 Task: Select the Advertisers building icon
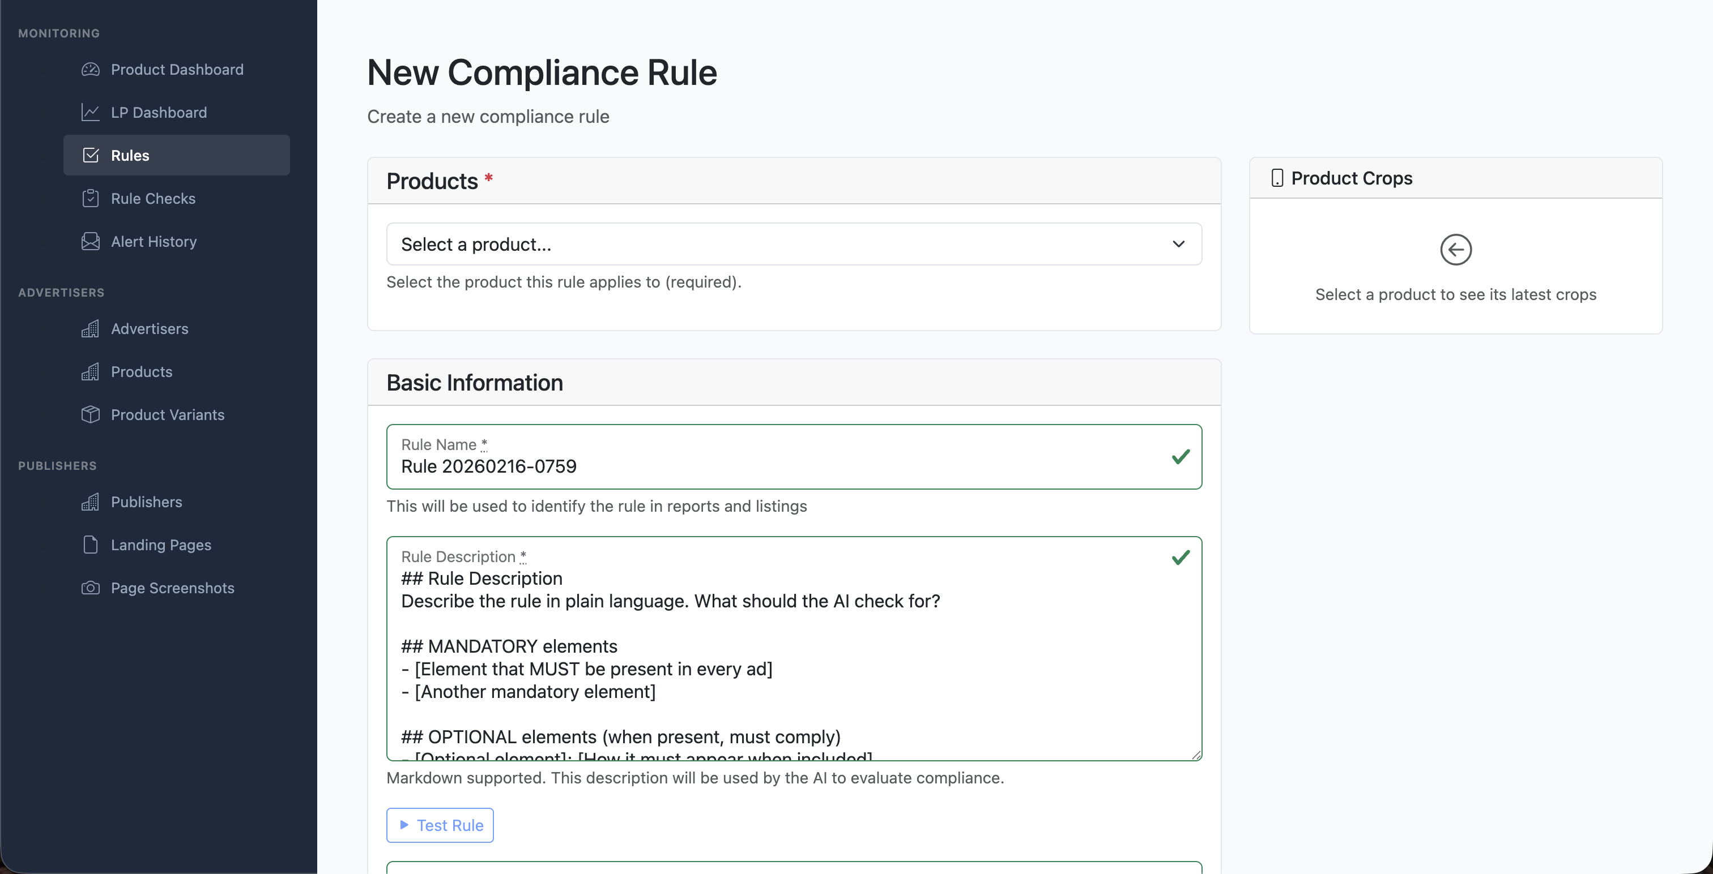[91, 328]
